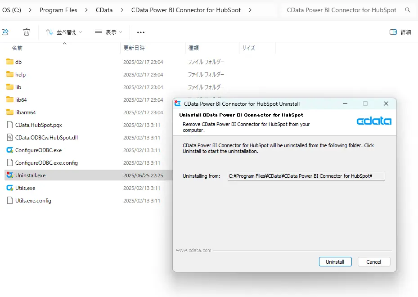The width and height of the screenshot is (418, 297).
Task: Select the Uninstall.exe file icon
Action: [10, 175]
